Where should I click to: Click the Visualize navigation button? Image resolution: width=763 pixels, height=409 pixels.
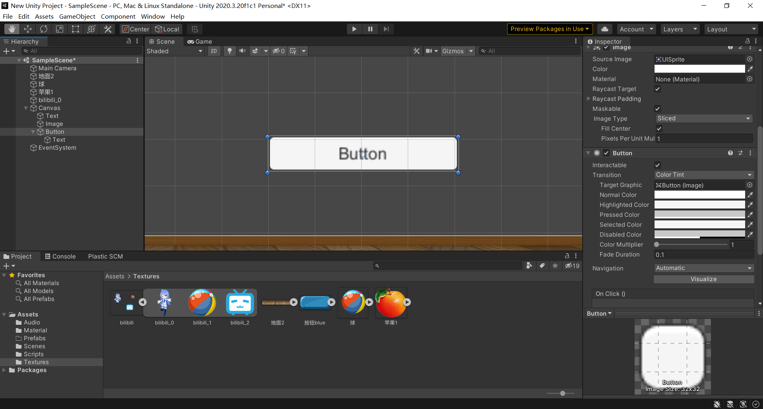703,279
